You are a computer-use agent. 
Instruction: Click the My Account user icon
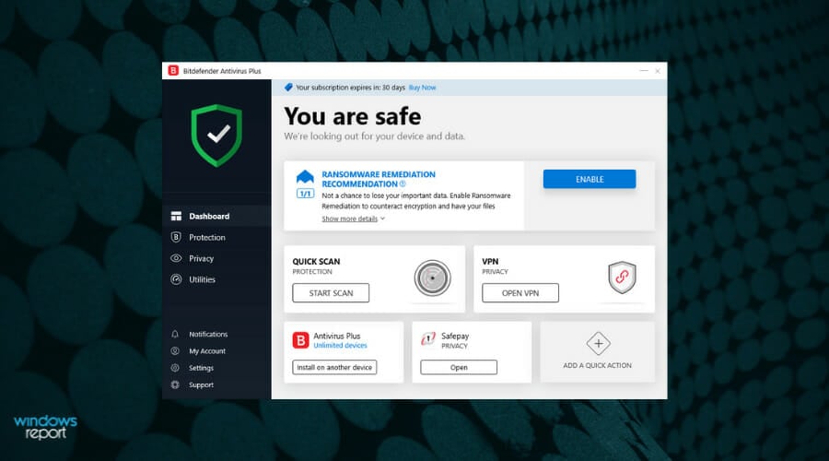[x=175, y=351]
